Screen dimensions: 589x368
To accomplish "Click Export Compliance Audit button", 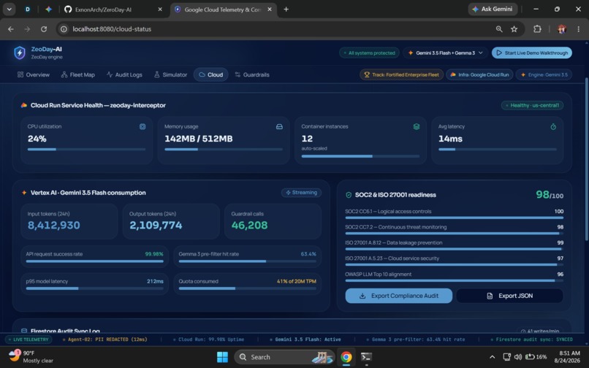I will (398, 296).
